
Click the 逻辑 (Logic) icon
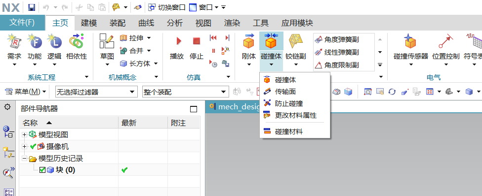click(54, 42)
